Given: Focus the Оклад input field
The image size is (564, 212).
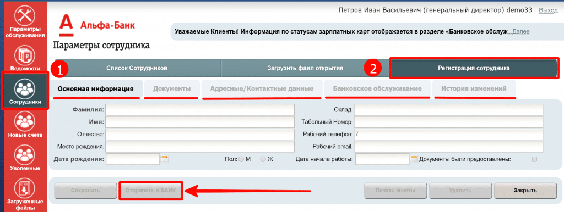Looking at the screenshot, I should tap(448, 109).
